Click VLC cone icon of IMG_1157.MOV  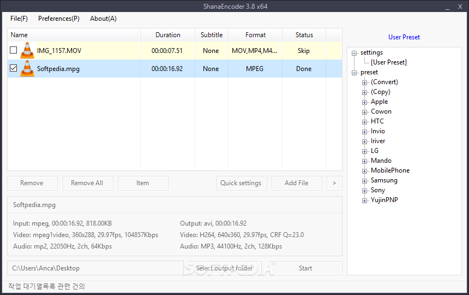point(27,50)
